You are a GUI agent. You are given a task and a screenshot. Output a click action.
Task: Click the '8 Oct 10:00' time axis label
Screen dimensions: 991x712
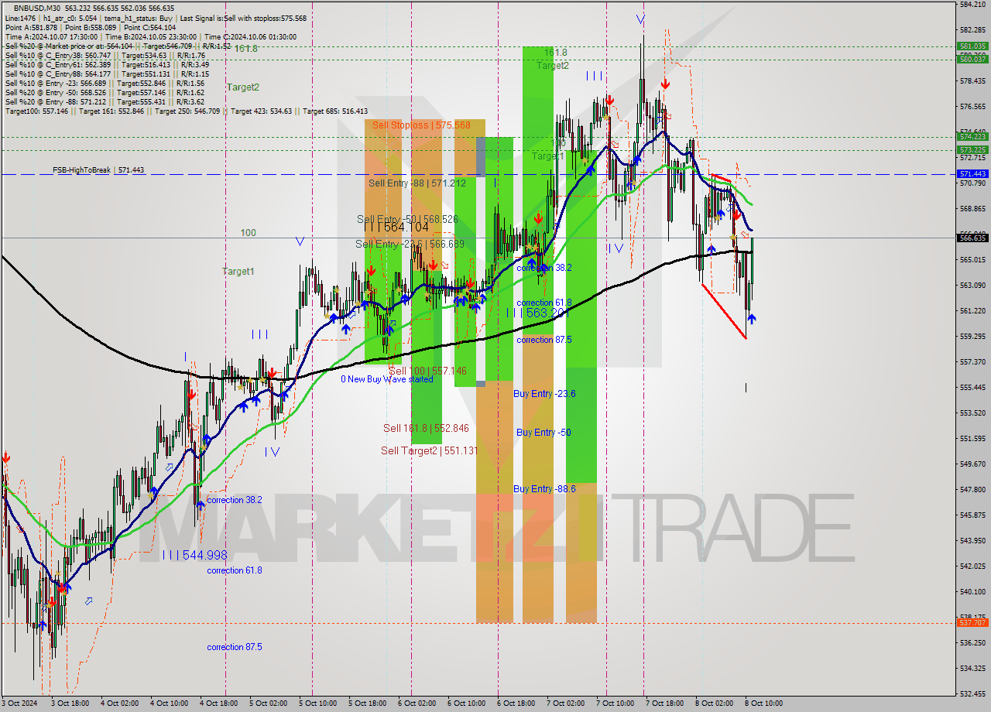click(x=763, y=703)
